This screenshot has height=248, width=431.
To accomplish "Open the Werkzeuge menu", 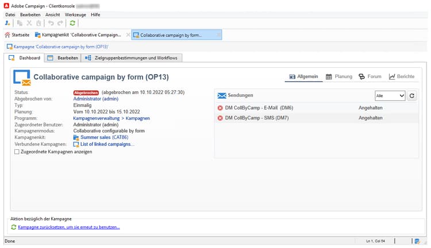I will coord(75,14).
